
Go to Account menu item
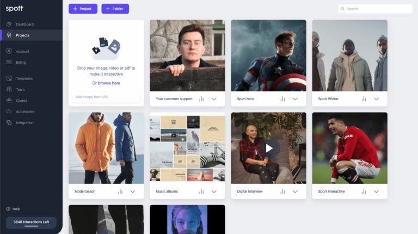click(23, 51)
